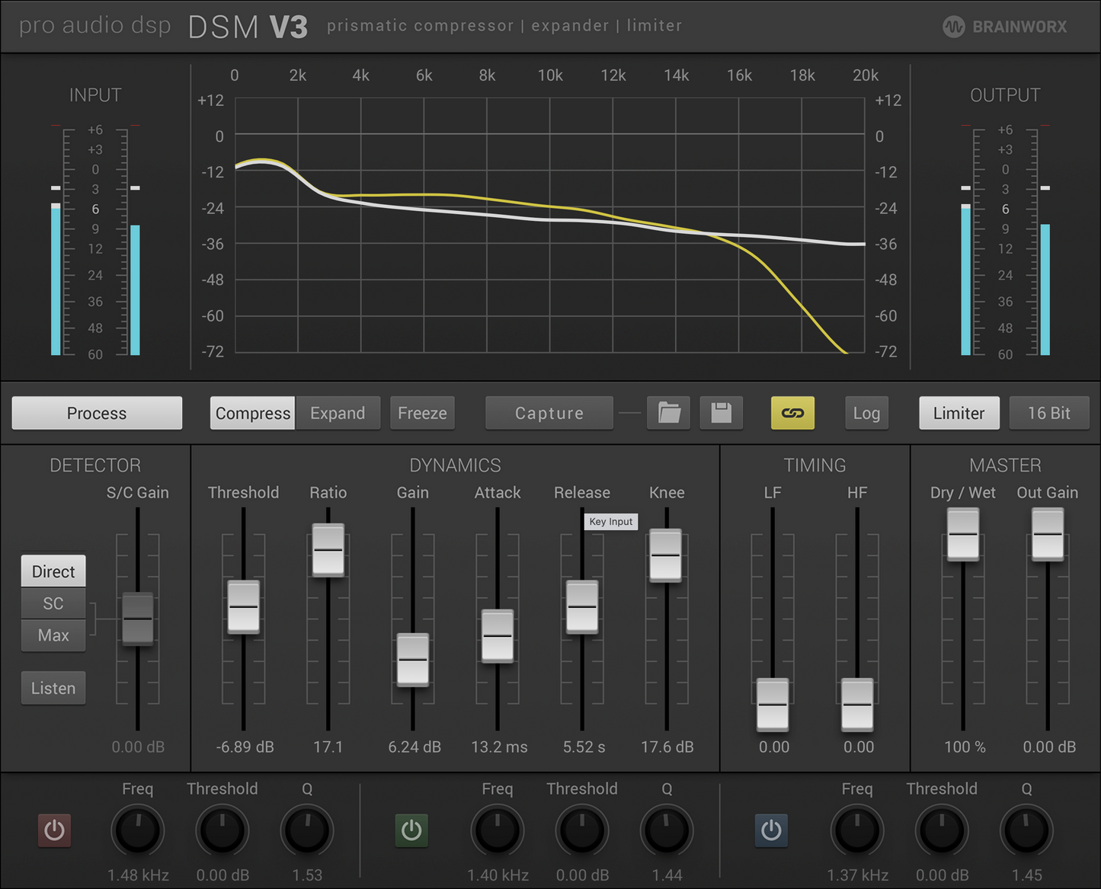Click the Brainworx logo
This screenshot has height=889, width=1101.
tap(1005, 27)
